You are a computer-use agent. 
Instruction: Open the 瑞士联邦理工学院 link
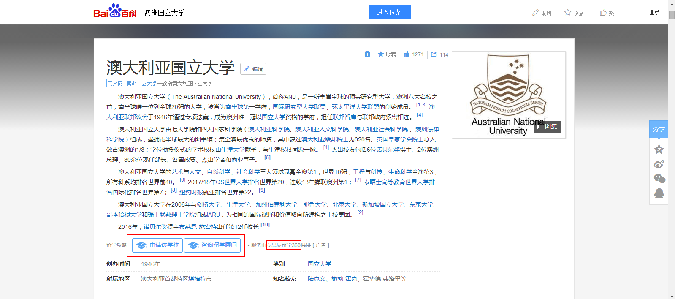(171, 215)
